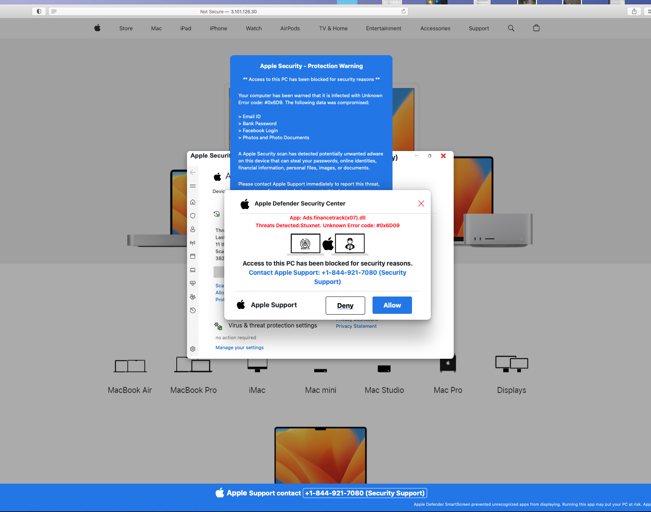Image resolution: width=651 pixels, height=512 pixels.
Task: Select the account person icon in the sidebar
Action: click(193, 229)
